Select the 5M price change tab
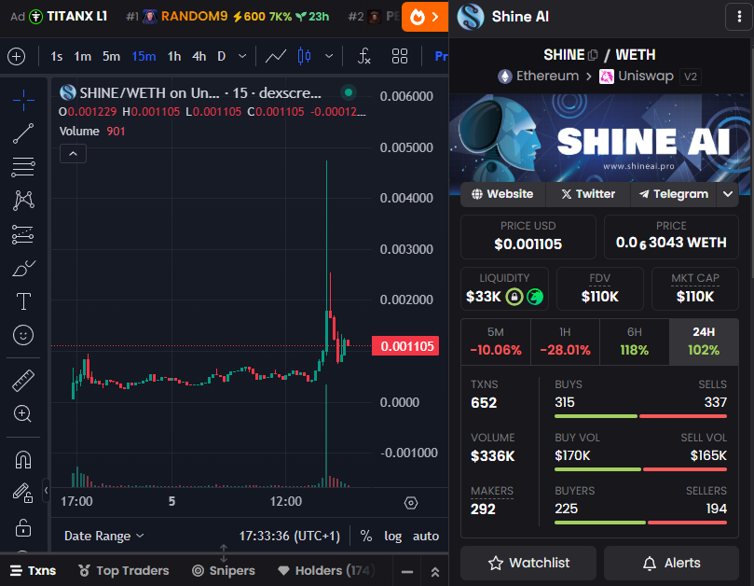 [496, 342]
